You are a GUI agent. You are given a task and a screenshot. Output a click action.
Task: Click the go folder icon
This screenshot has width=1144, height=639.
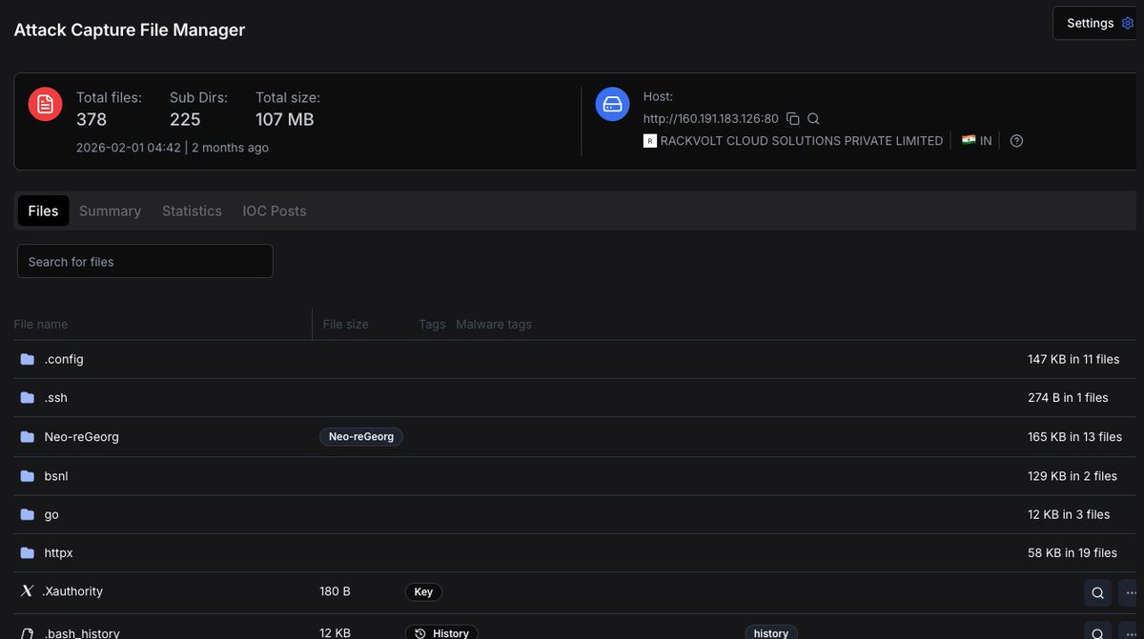point(27,514)
